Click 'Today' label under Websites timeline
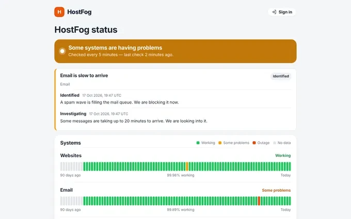The width and height of the screenshot is (351, 219). (x=285, y=175)
